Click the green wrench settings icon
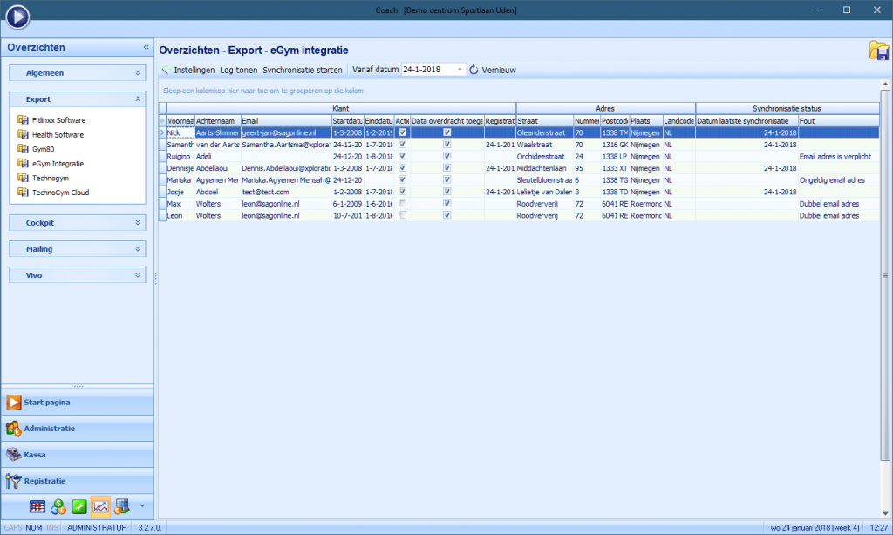This screenshot has height=535, width=893. pos(80,506)
